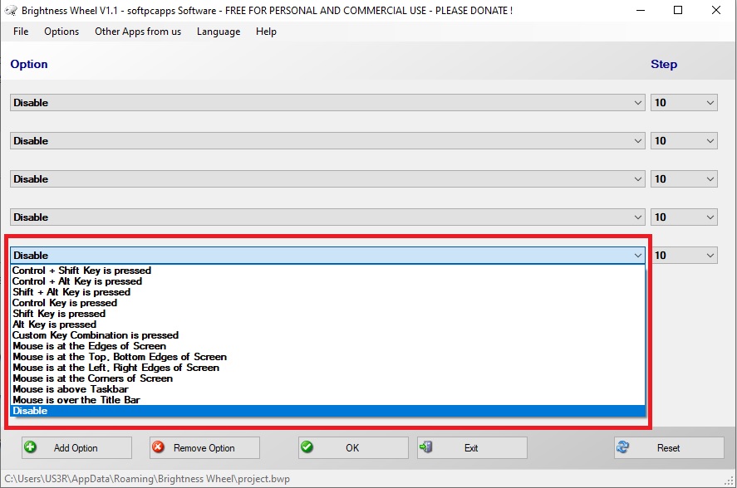Click the Brightness Wheel title bar app icon
This screenshot has height=488, width=737.
pyautogui.click(x=11, y=11)
